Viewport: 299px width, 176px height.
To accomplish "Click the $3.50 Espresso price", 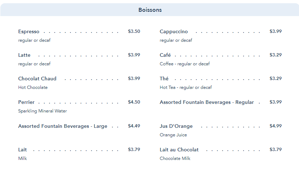I will pos(134,31).
